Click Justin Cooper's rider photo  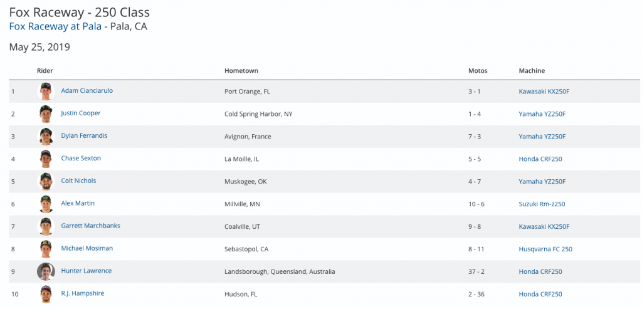[x=46, y=114]
